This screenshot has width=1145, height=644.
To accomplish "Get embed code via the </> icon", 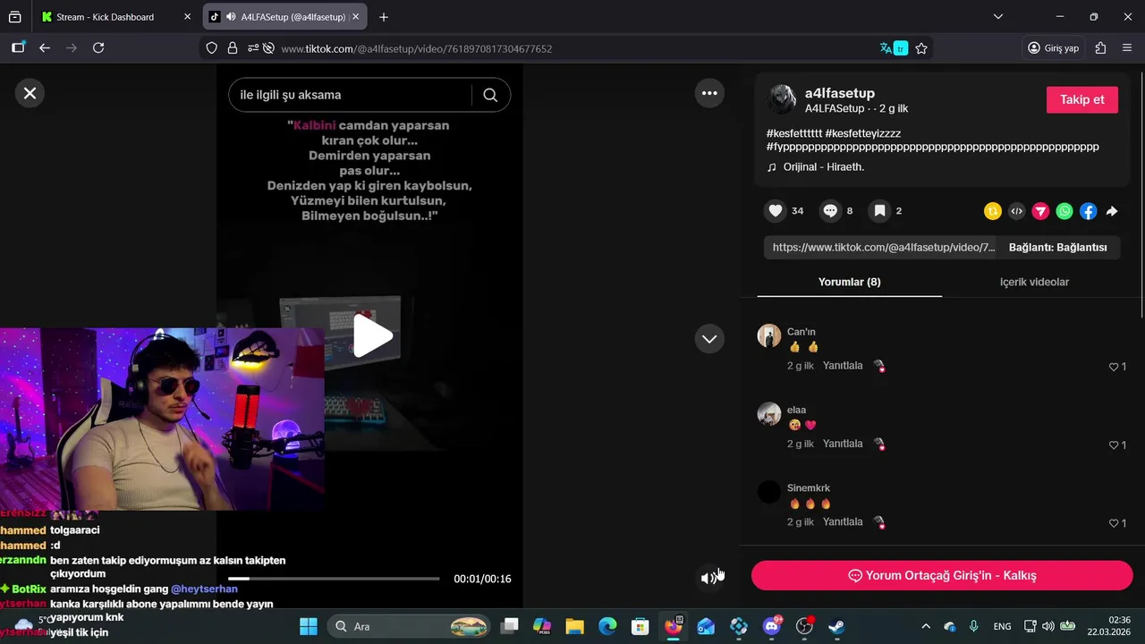I will (1016, 211).
